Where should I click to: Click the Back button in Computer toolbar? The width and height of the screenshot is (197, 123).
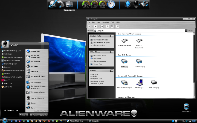[x=89, y=26]
